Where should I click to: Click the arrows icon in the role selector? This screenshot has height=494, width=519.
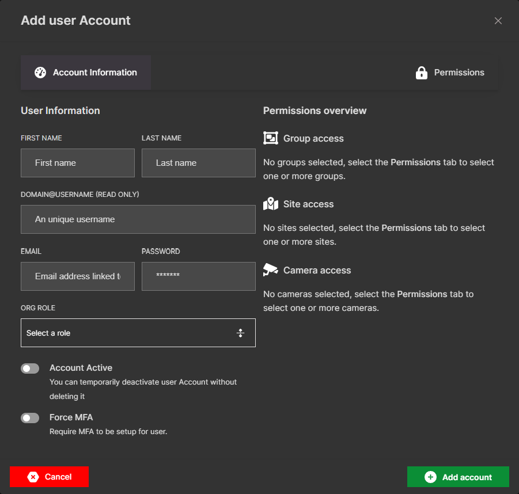(x=240, y=333)
